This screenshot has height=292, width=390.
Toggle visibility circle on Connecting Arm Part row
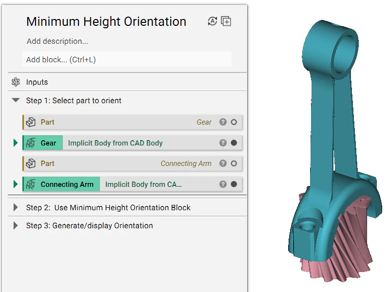point(234,164)
